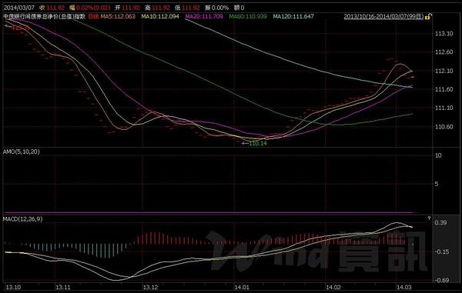Jump to the 14.01 time axis marker

pos(241,287)
